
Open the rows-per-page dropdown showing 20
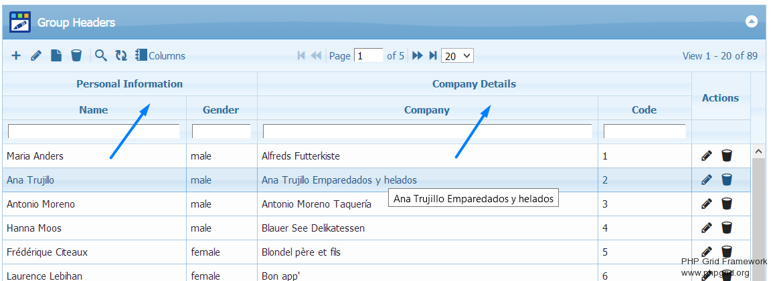tap(457, 56)
